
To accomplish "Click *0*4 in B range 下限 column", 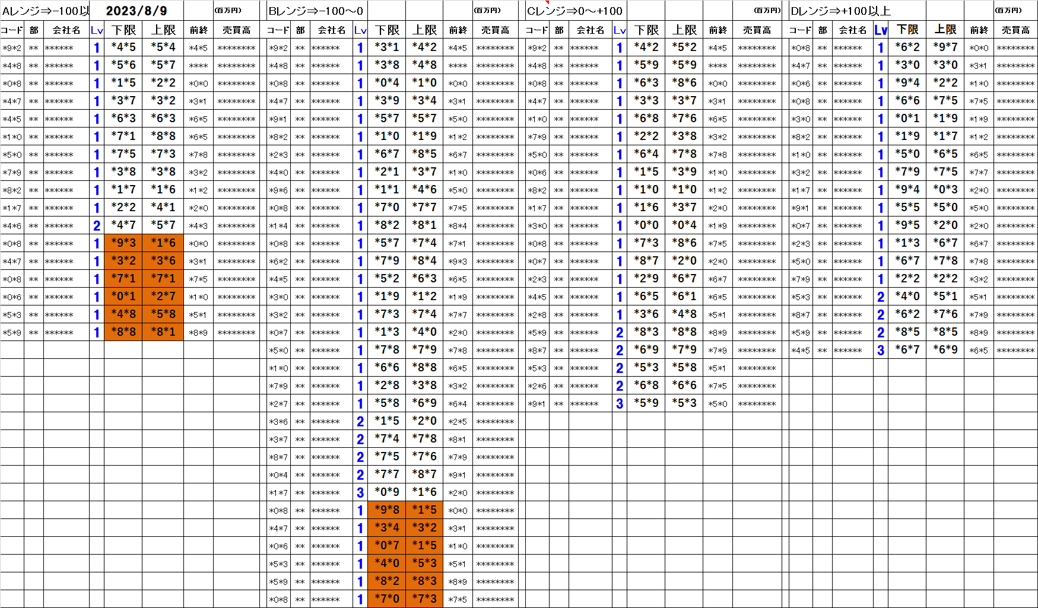I will coord(387,83).
